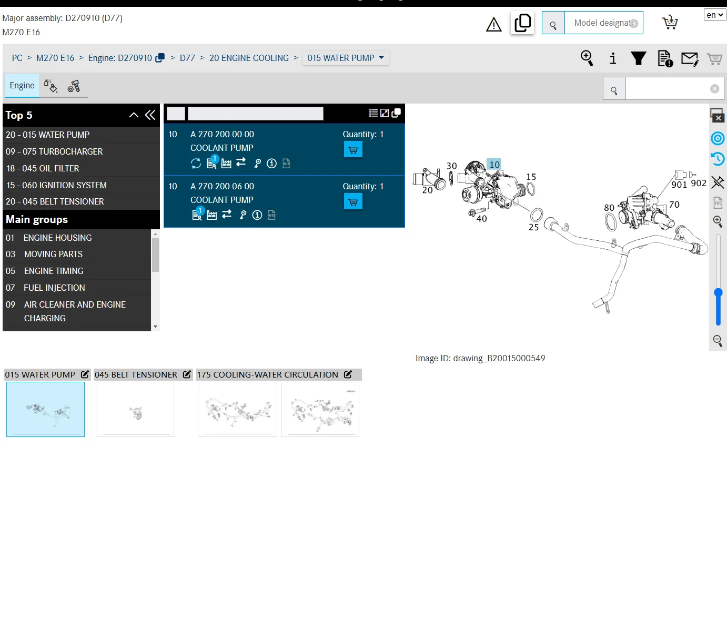The image size is (727, 641).
Task: Go to M270 E16 breadcrumb link
Action: tap(55, 58)
